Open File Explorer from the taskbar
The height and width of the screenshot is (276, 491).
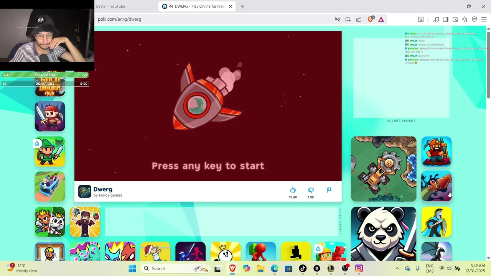(260, 268)
